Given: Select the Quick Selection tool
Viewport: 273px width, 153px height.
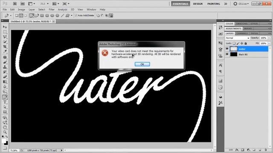Looking at the screenshot, I should [5, 42].
